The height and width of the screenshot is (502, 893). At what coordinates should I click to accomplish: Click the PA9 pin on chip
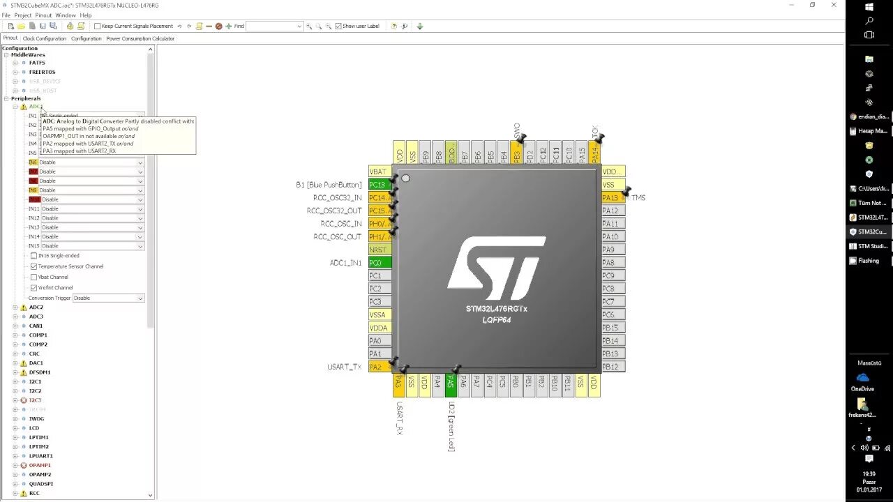tap(613, 250)
